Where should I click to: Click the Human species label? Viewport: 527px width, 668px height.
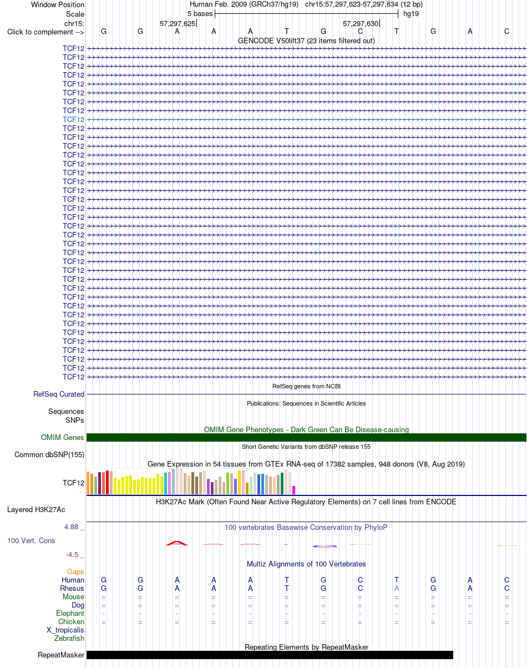click(73, 580)
